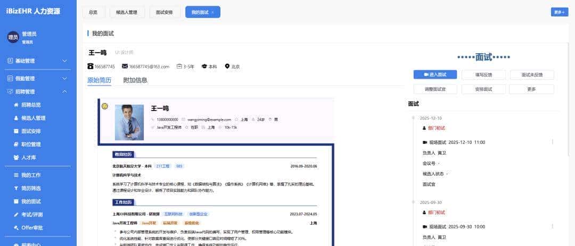This screenshot has width=575, height=246.
Task: Collapse the 招聘管理 menu chevron
Action: pos(64,91)
